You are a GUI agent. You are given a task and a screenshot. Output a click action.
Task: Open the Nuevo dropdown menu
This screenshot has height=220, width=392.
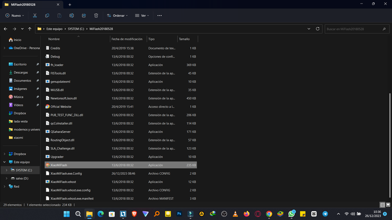point(15,15)
